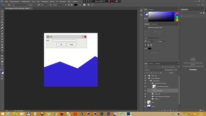Select the Move tool
This screenshot has height=116, width=206.
[x=2, y=11]
